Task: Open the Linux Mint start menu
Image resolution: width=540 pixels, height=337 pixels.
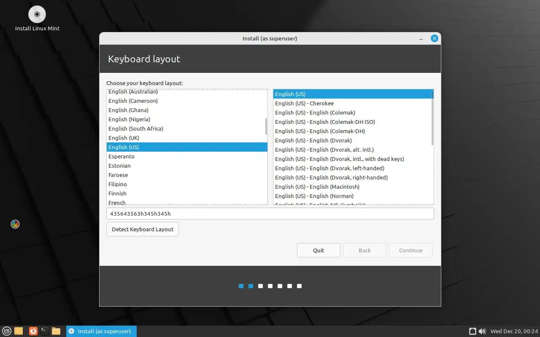Action: click(x=7, y=331)
